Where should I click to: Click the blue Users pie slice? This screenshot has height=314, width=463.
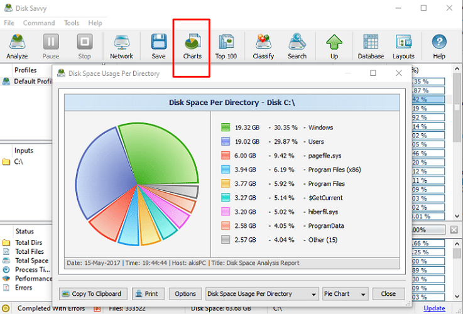tap(104, 174)
